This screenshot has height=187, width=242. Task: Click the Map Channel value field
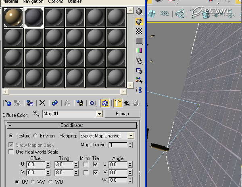click(118, 145)
